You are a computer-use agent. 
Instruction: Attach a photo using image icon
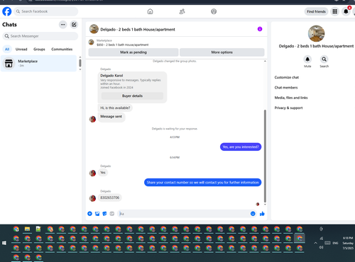[x=97, y=214]
